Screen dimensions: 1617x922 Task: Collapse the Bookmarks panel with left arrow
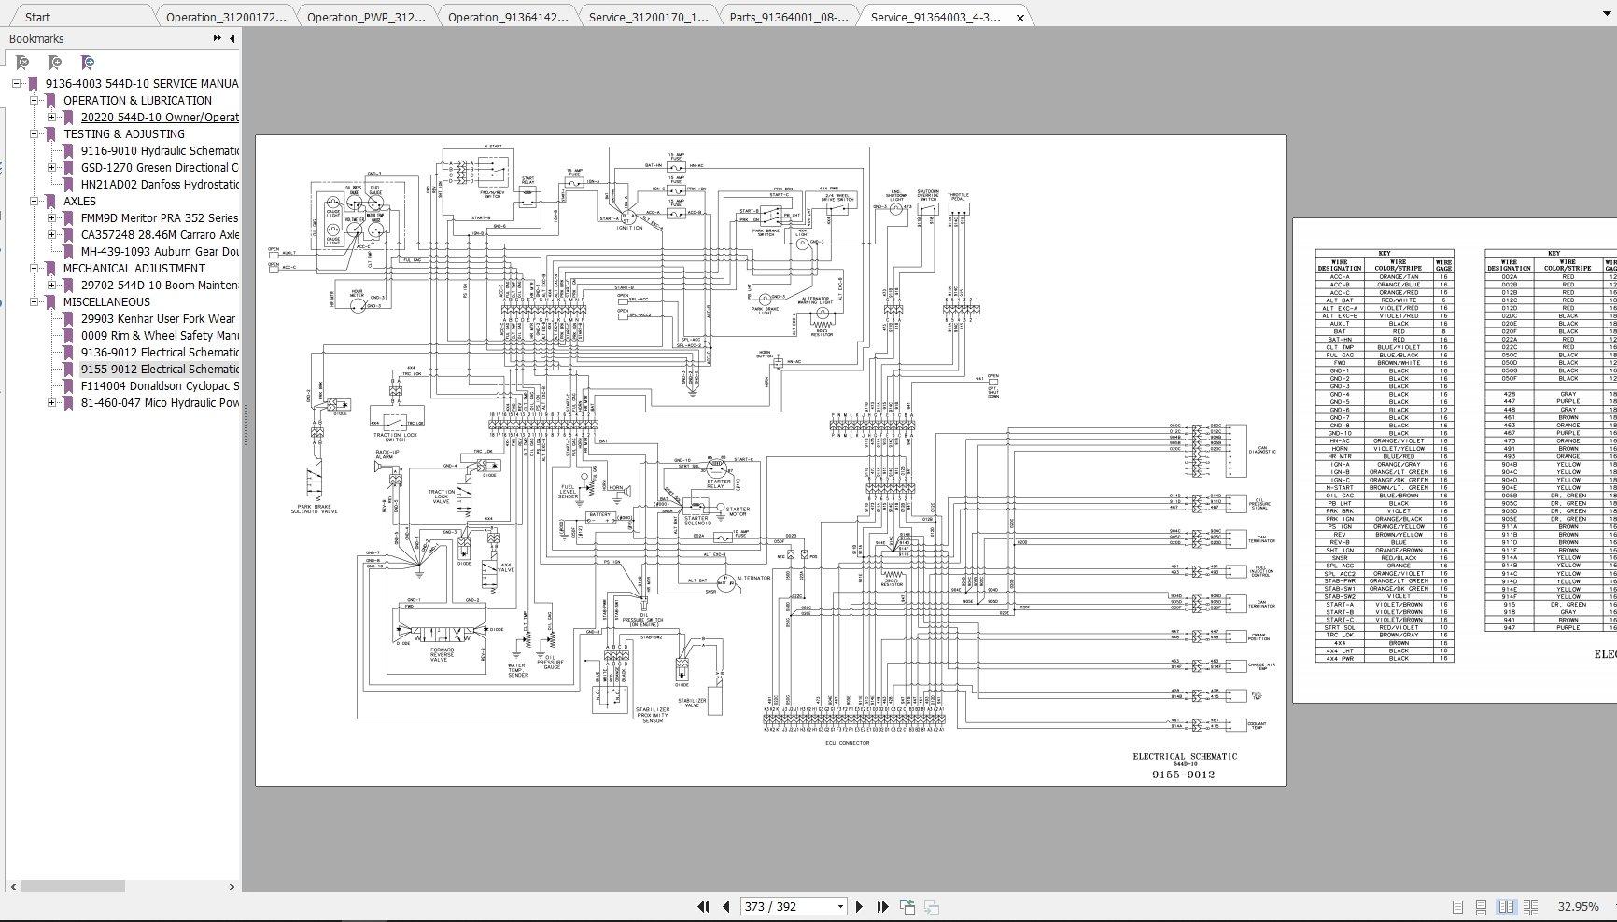point(232,38)
